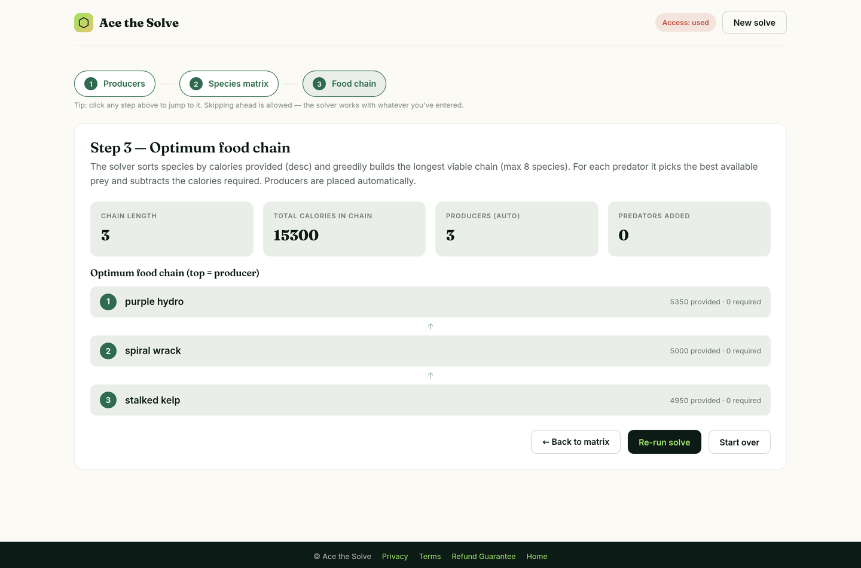Click the '5350 provided · 0 required' text
861x568 pixels.
pos(716,302)
